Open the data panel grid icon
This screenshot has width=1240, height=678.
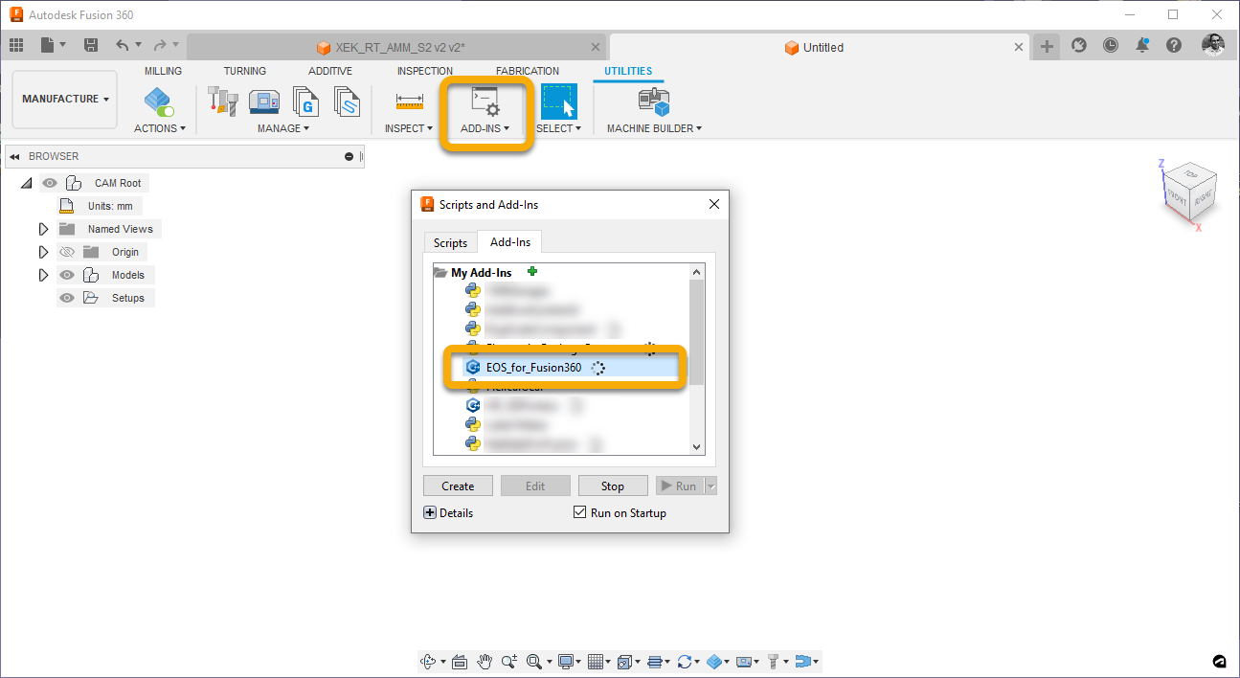(16, 45)
